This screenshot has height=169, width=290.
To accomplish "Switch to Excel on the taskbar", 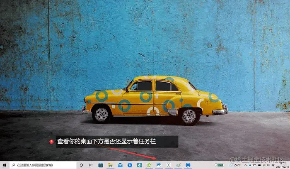I will click(169, 165).
